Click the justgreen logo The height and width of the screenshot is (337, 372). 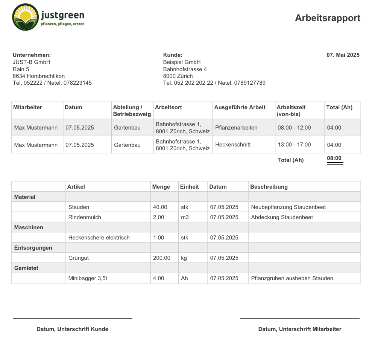click(47, 17)
